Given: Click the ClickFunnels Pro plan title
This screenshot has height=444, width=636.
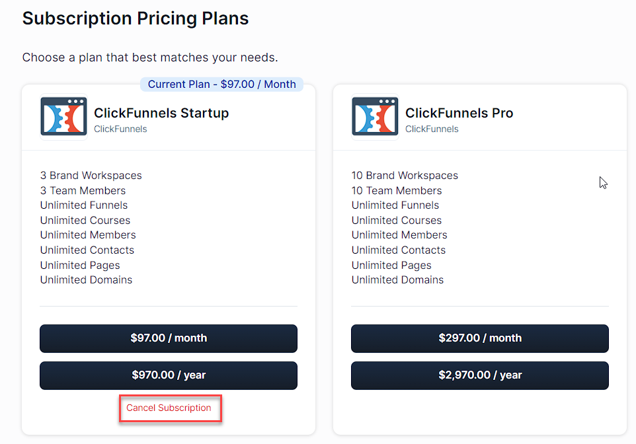Looking at the screenshot, I should point(459,113).
